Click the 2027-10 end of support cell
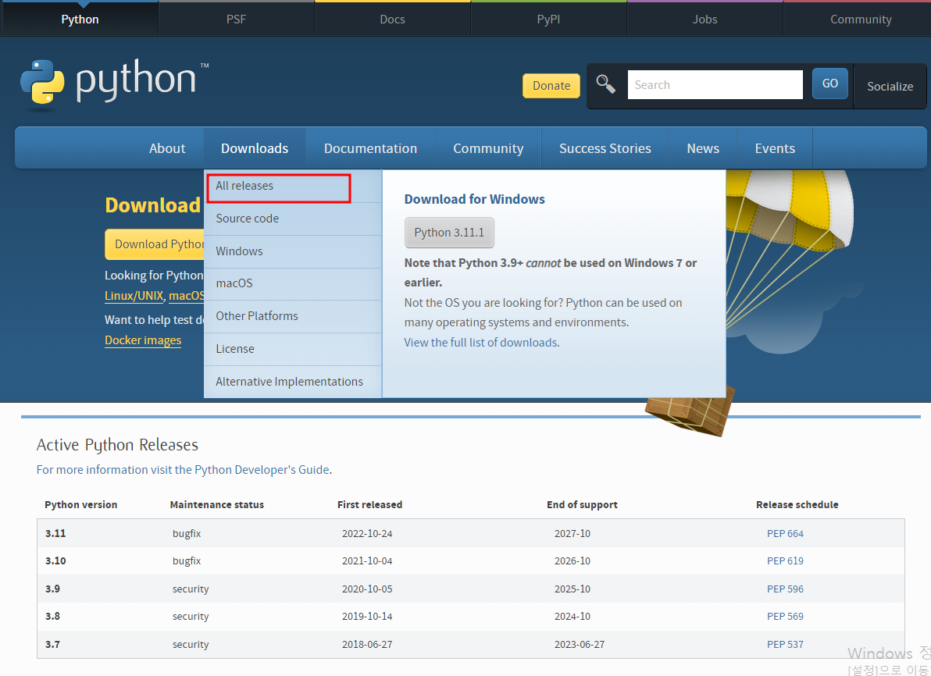This screenshot has height=676, width=931. pos(573,534)
